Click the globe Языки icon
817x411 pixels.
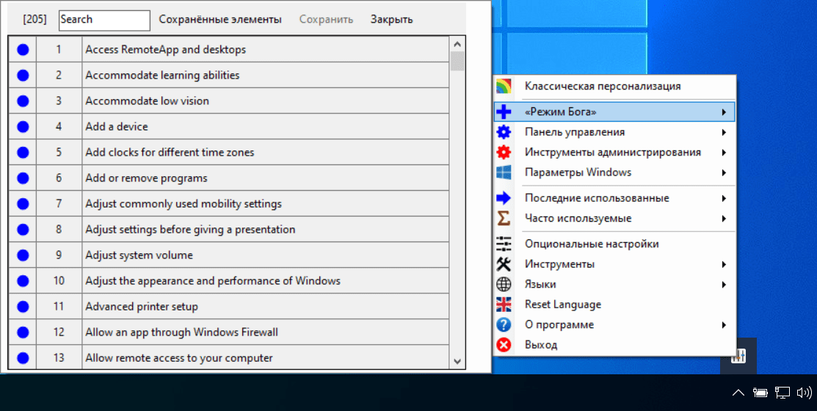click(504, 285)
